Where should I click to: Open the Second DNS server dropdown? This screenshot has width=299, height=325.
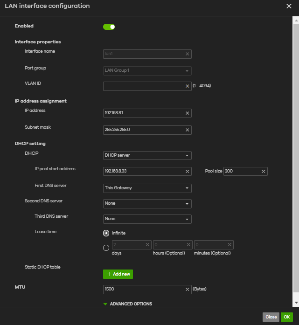[147, 204]
